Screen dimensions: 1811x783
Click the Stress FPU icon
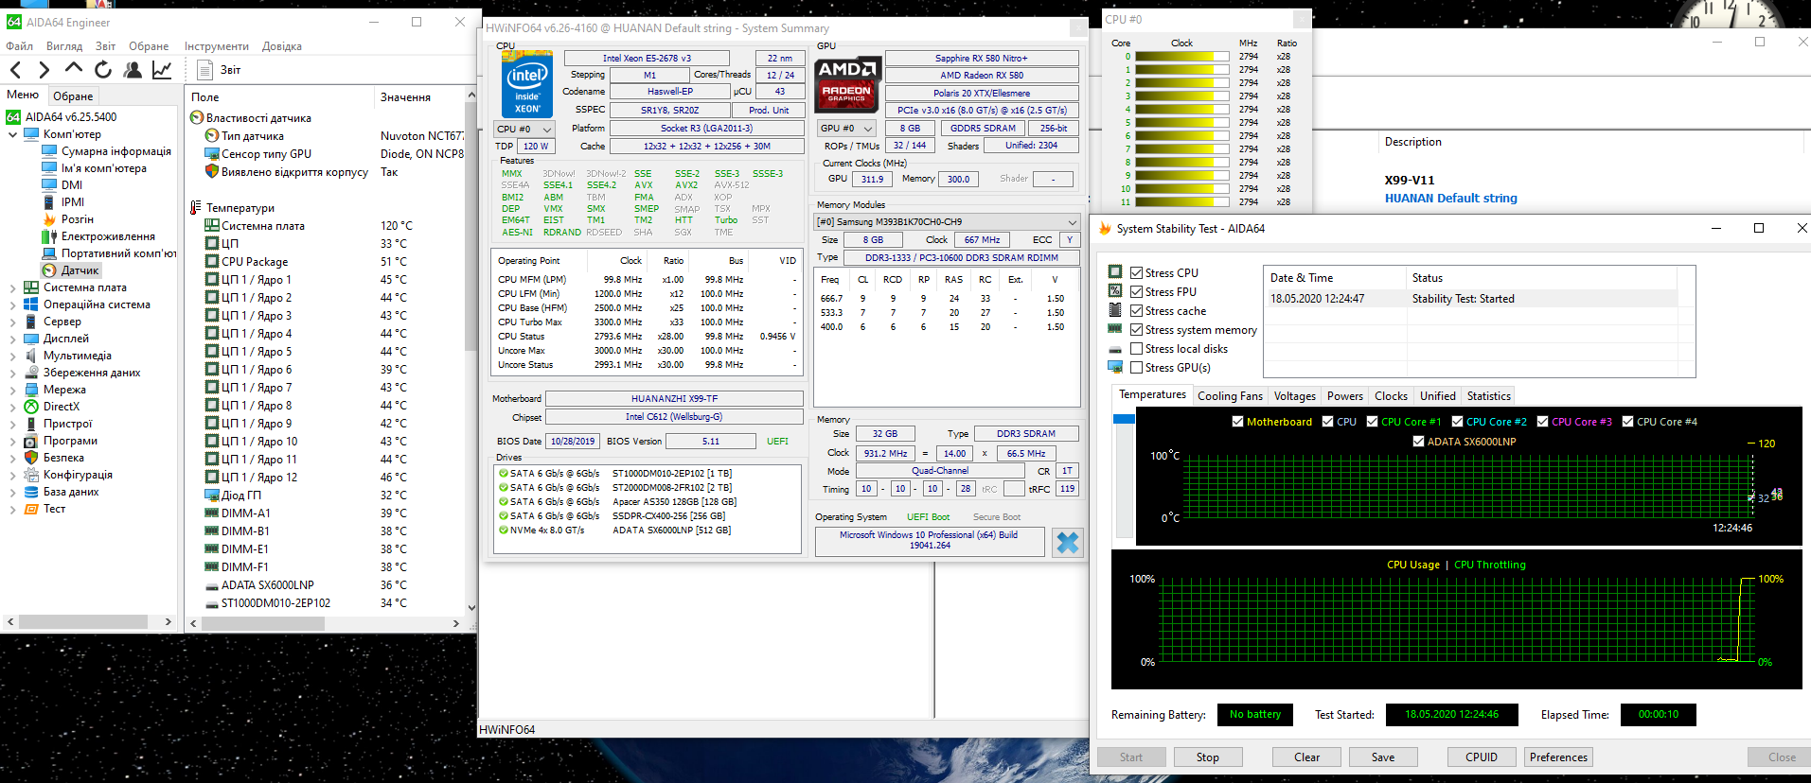1115,290
